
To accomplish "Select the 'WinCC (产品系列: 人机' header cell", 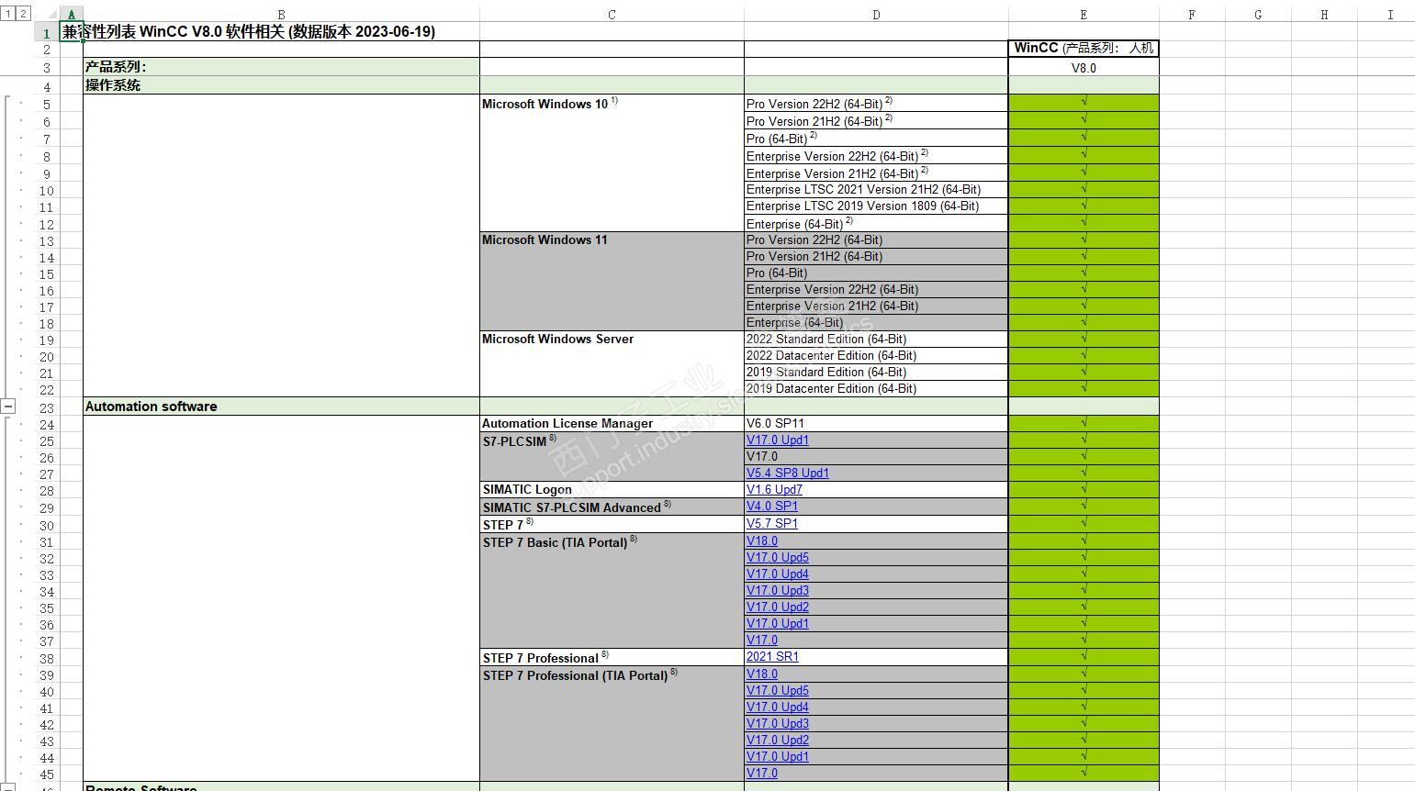I will tap(1084, 49).
